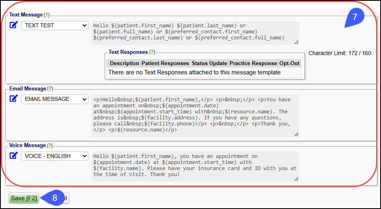Click inside the voice message script field
The height and width of the screenshot is (209, 381).
point(195,165)
